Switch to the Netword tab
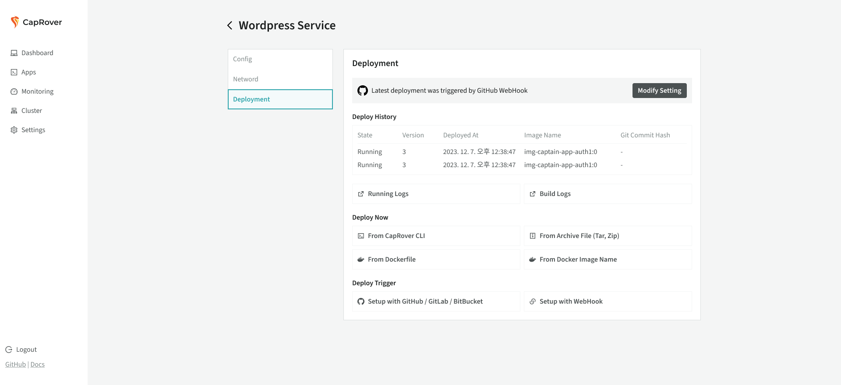 click(245, 79)
